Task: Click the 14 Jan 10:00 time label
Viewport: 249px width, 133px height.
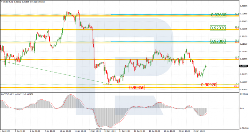Action: [125, 131]
